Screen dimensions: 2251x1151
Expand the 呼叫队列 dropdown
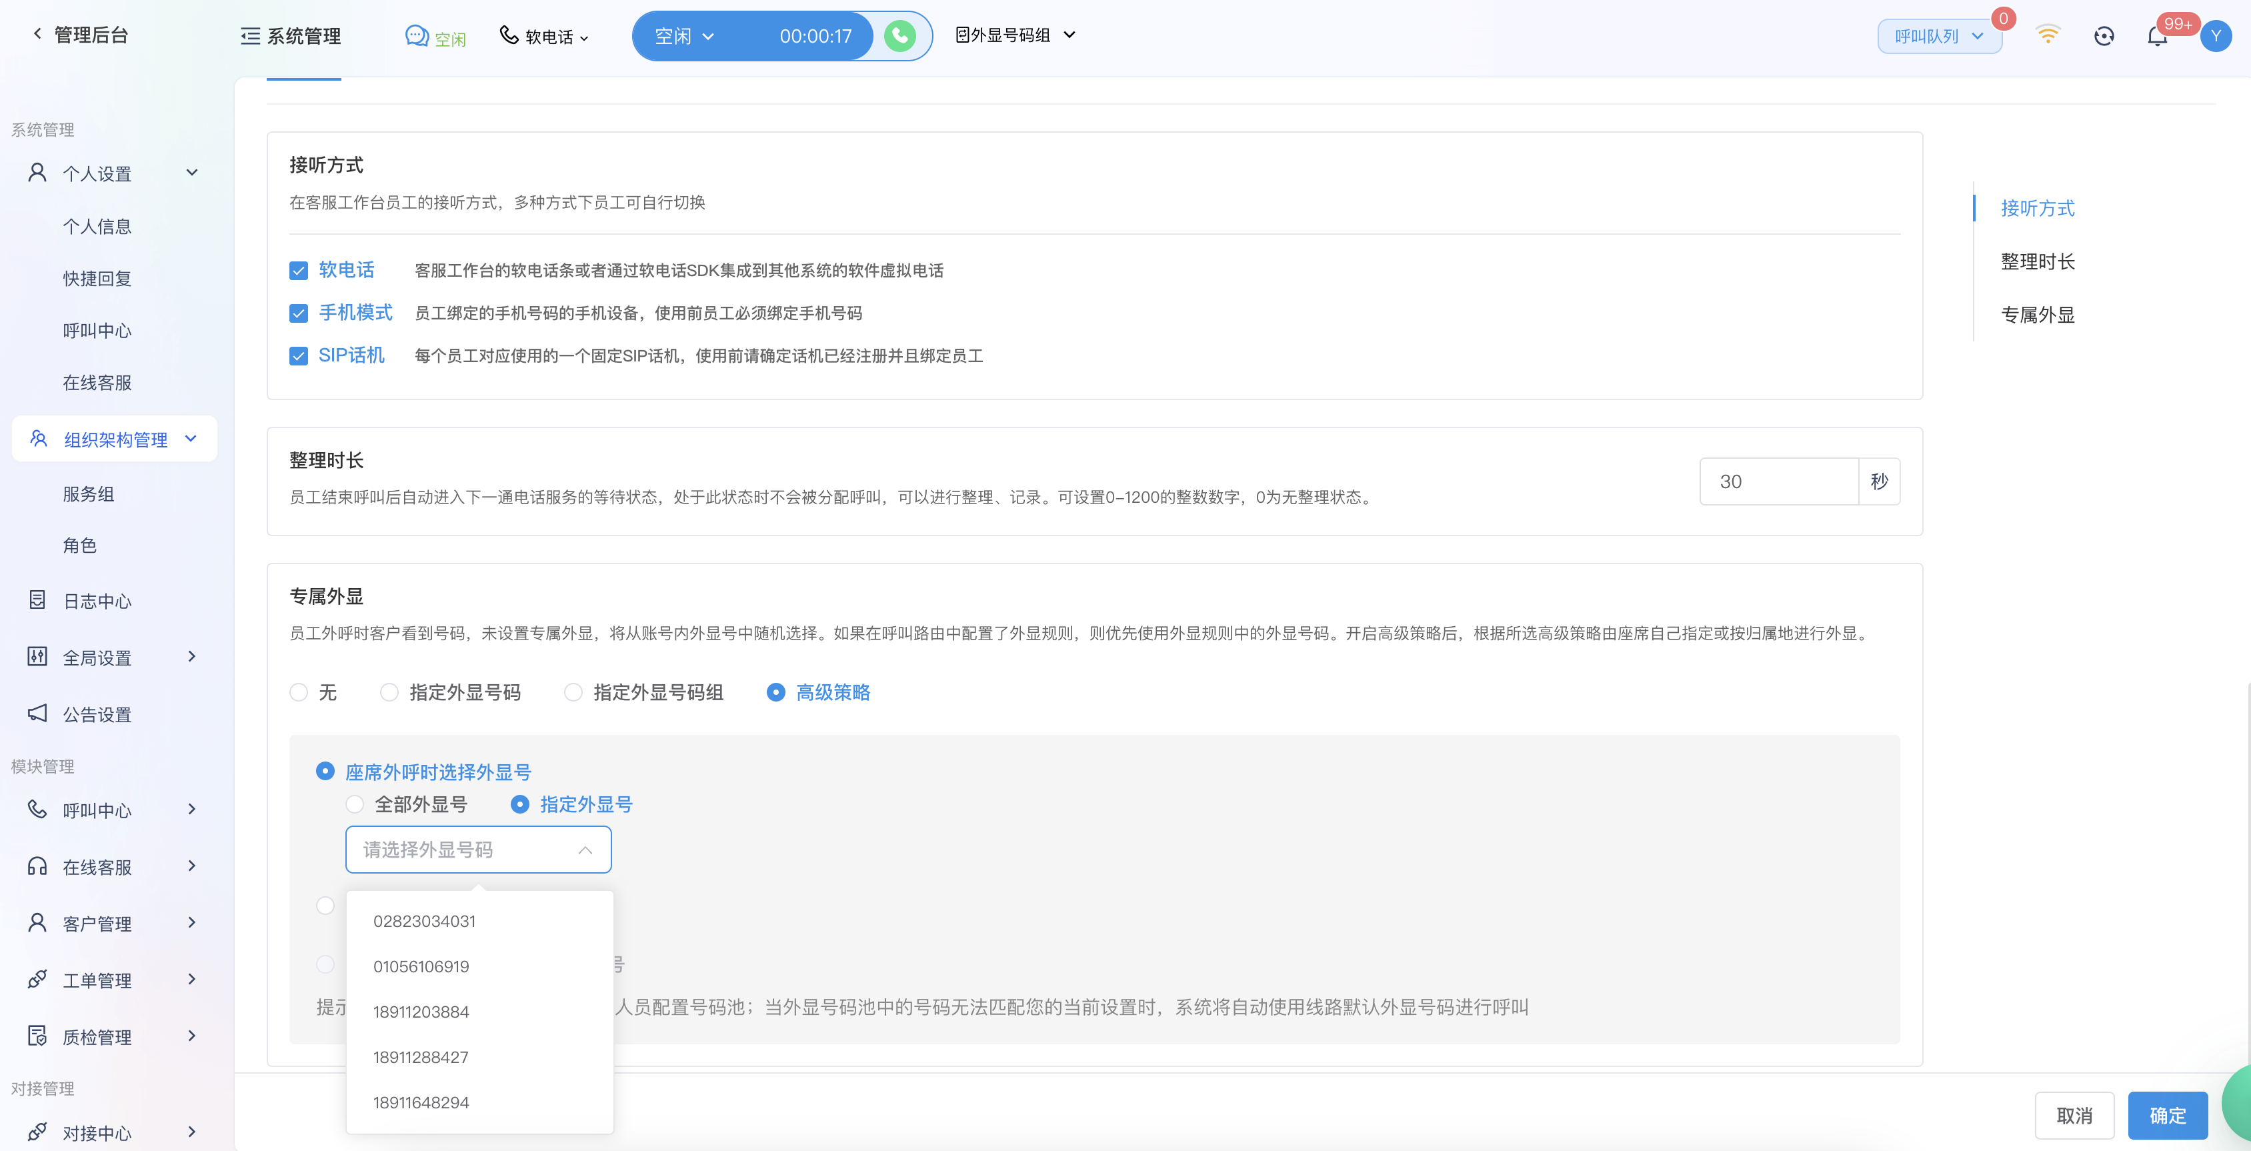point(1938,36)
